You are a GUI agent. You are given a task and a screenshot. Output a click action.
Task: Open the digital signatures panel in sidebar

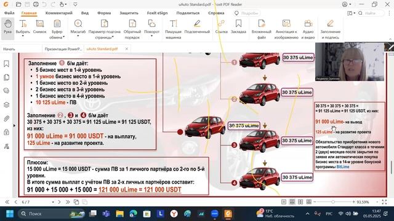pos(7,146)
